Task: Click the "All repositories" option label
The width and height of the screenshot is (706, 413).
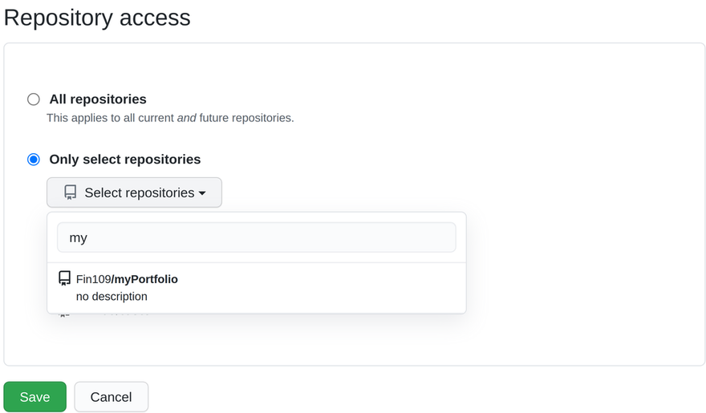Action: click(98, 99)
